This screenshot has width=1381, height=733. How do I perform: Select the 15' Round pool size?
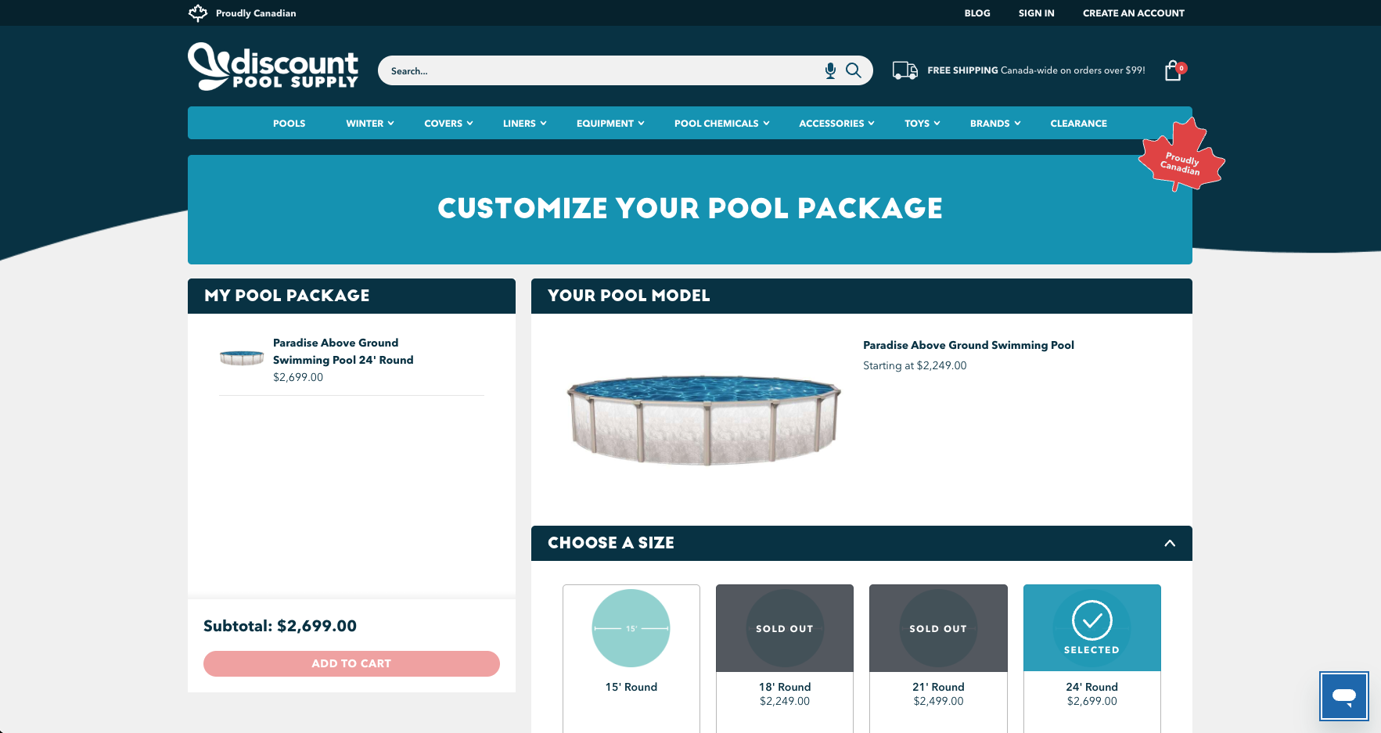631,641
